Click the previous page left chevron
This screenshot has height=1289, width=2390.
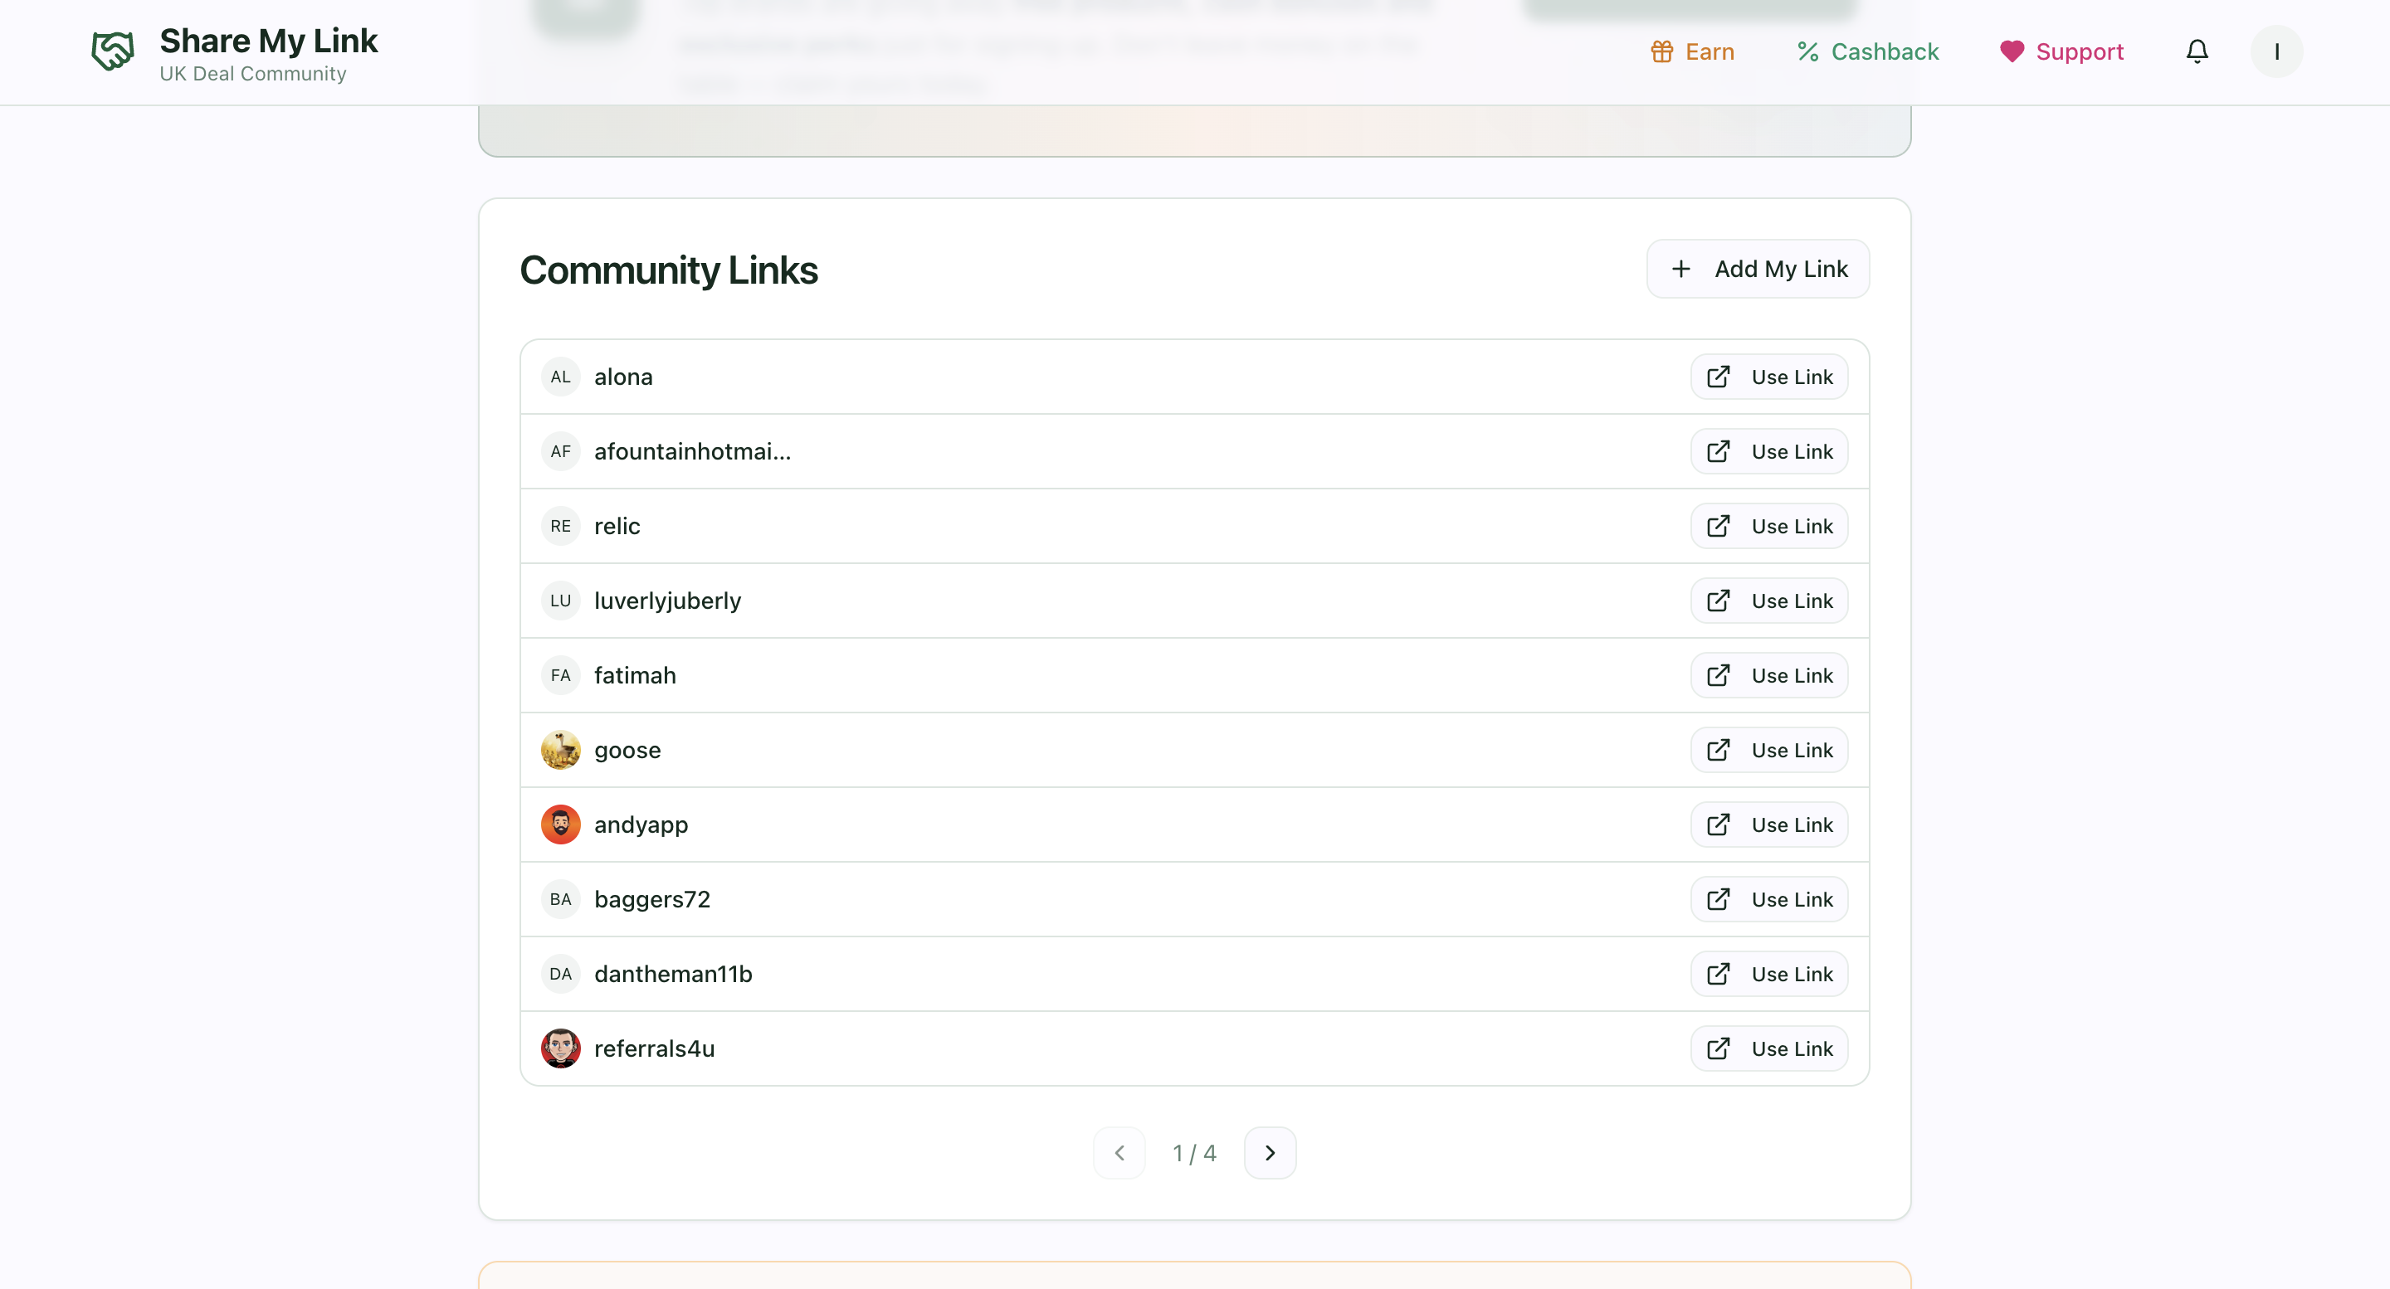pyautogui.click(x=1119, y=1152)
